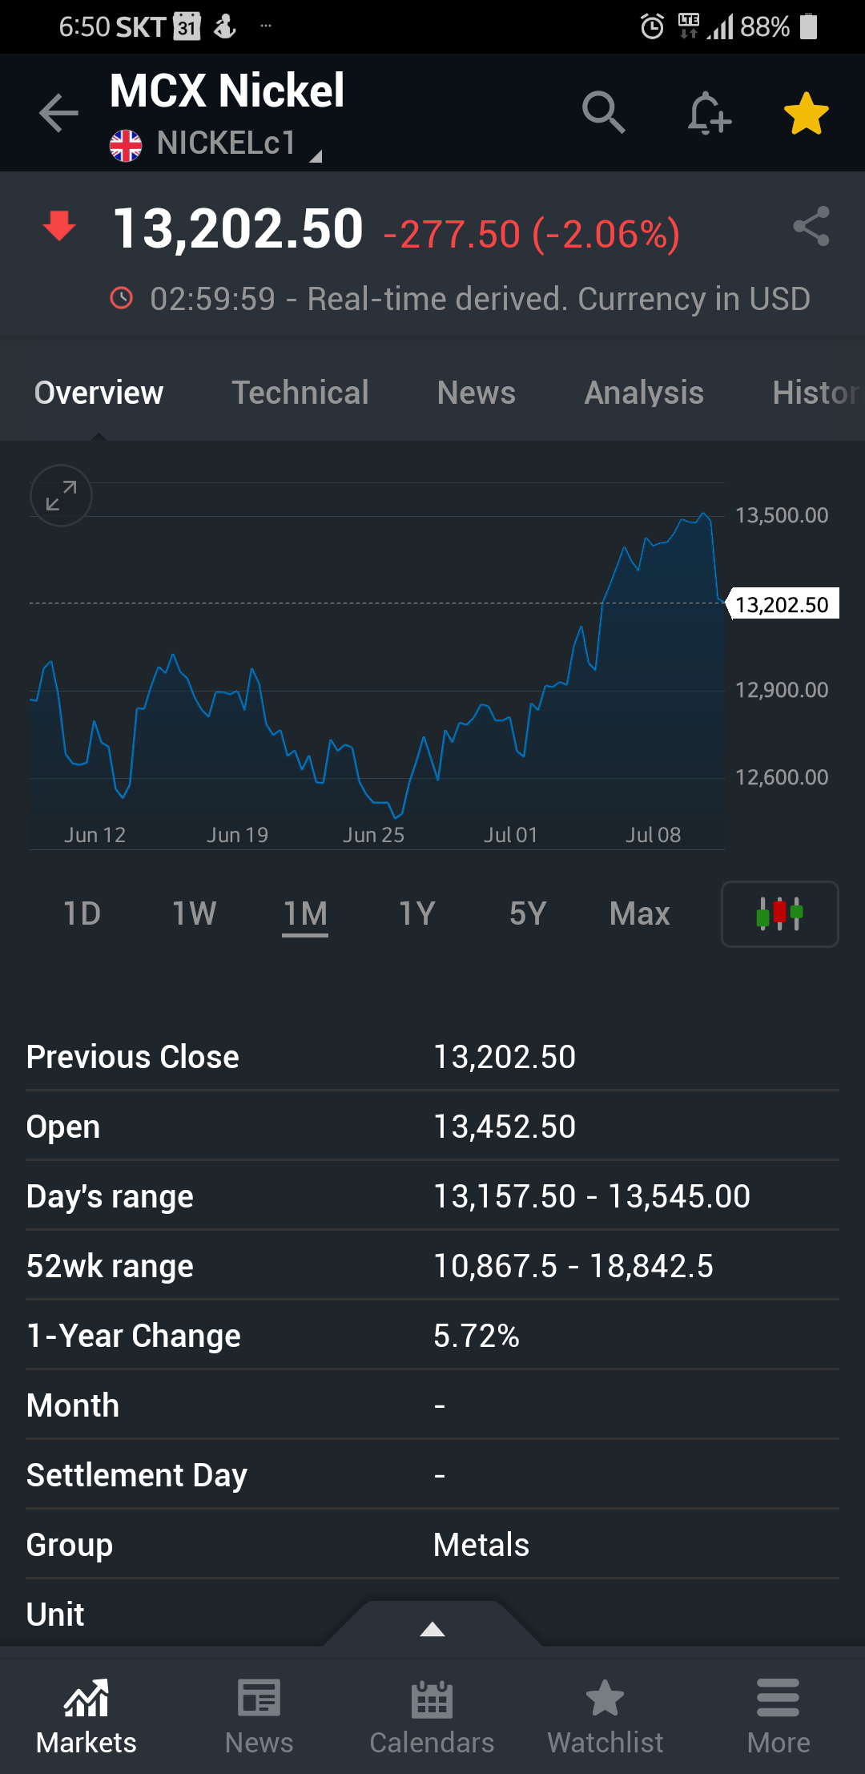
Task: Go to the Historical tab
Action: tap(817, 393)
